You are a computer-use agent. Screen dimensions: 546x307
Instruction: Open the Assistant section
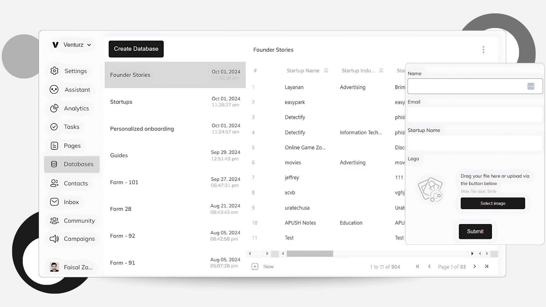click(77, 89)
